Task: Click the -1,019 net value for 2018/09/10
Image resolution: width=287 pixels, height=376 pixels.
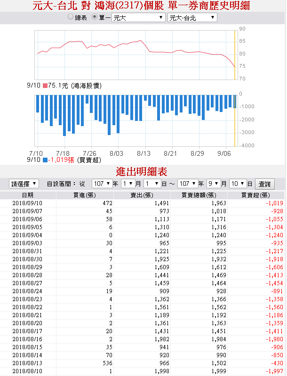Action: [x=275, y=203]
